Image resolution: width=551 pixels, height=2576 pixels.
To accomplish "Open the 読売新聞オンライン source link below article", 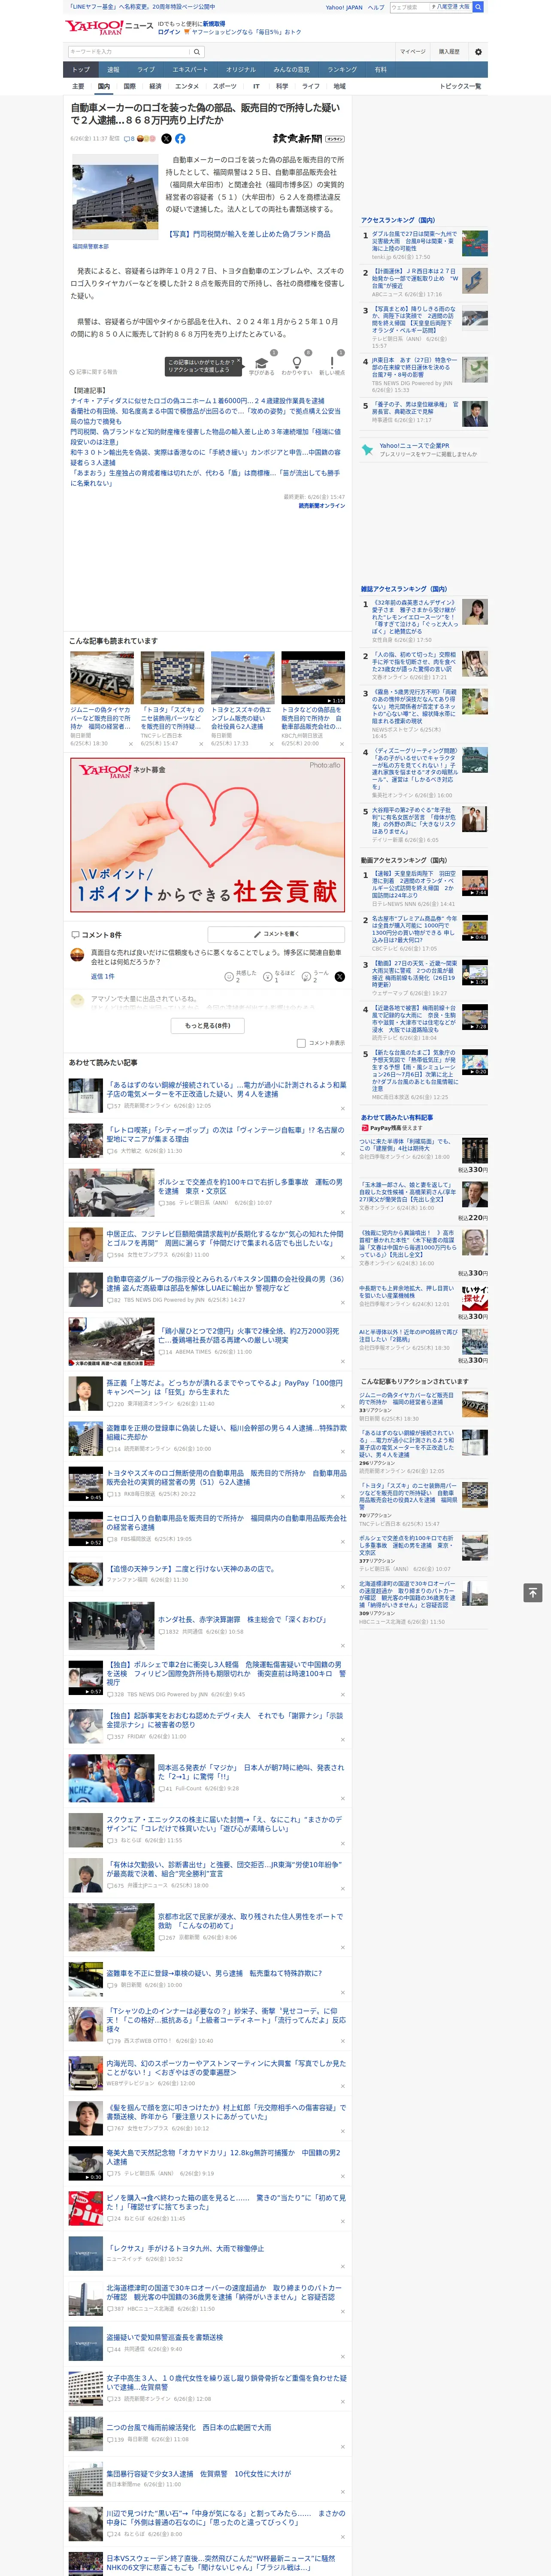I will (322, 506).
